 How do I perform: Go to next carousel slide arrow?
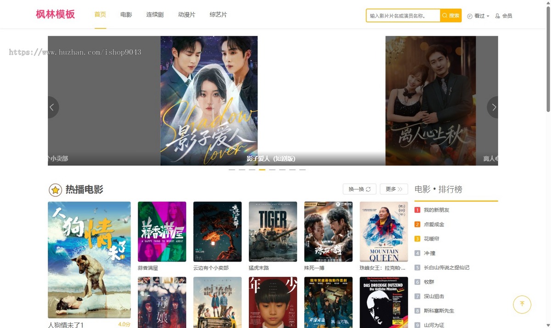coord(494,107)
